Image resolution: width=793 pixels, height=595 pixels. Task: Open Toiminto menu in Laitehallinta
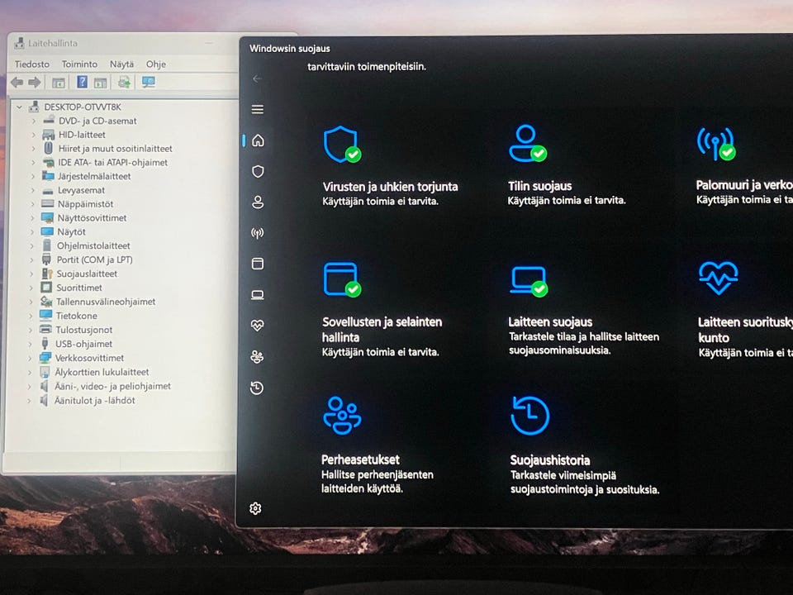[x=79, y=64]
